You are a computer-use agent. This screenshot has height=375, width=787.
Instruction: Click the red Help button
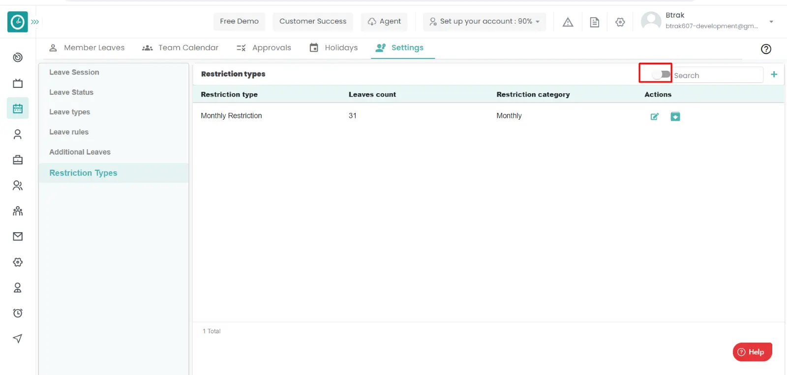752,352
